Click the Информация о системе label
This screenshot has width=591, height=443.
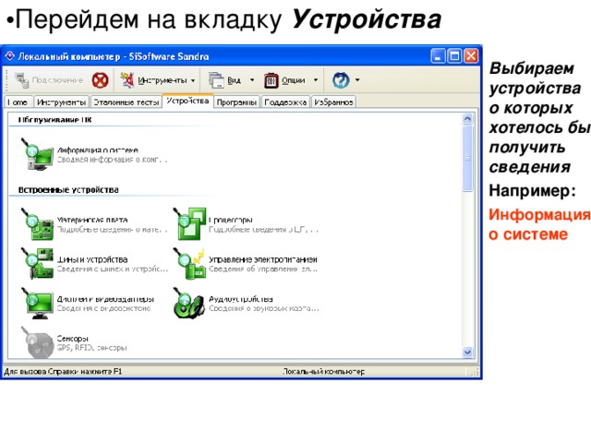(98, 150)
